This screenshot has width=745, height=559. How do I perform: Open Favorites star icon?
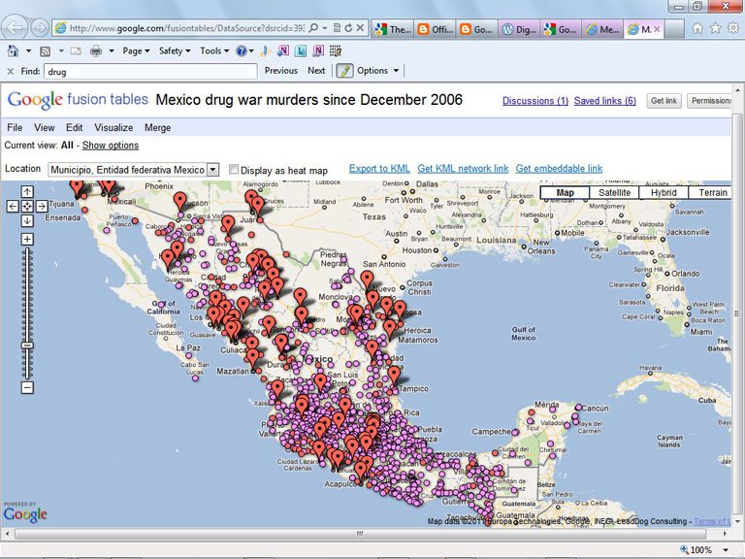tap(716, 28)
